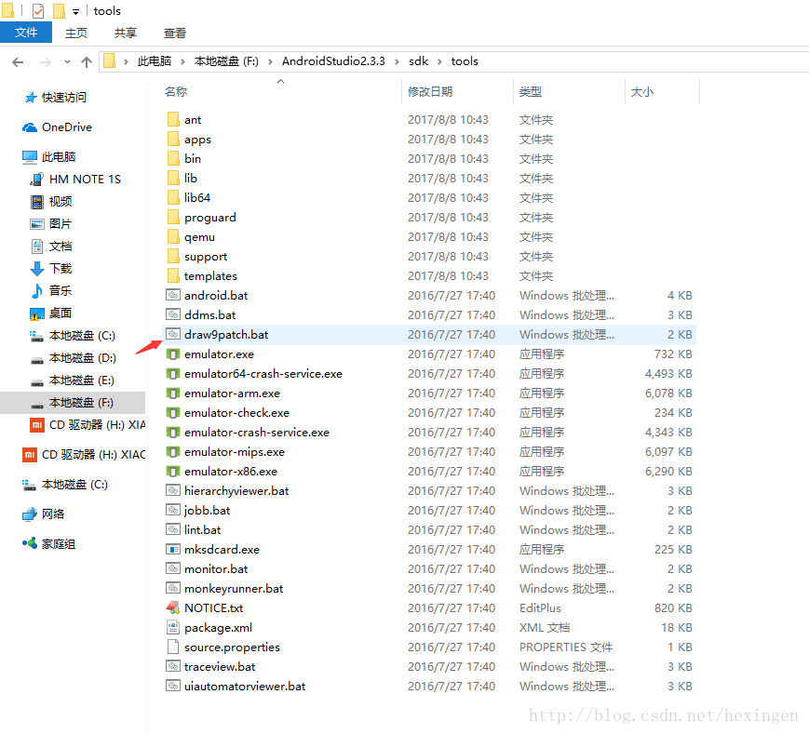809x734 pixels.
Task: Click the qemu folder icon
Action: (x=173, y=236)
